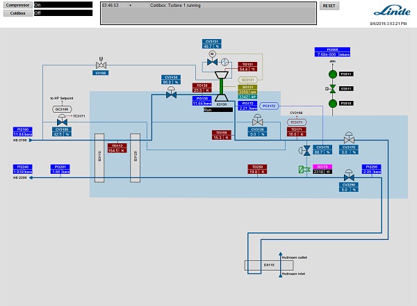Open the TC3171 temperature controller bubble
The height and width of the screenshot is (306, 417).
point(297,122)
